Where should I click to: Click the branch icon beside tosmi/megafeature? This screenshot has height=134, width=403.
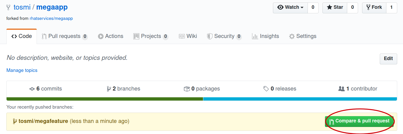(x=15, y=121)
